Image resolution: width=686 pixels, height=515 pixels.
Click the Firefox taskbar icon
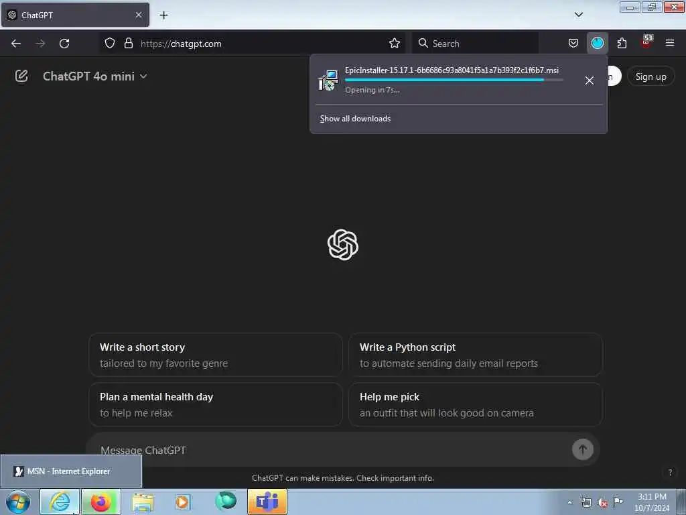click(100, 502)
